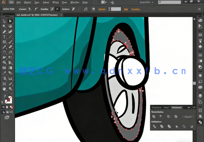Switch to the Transform tab in panel
Image resolution: width=204 pixels, height=142 pixels.
tap(157, 107)
